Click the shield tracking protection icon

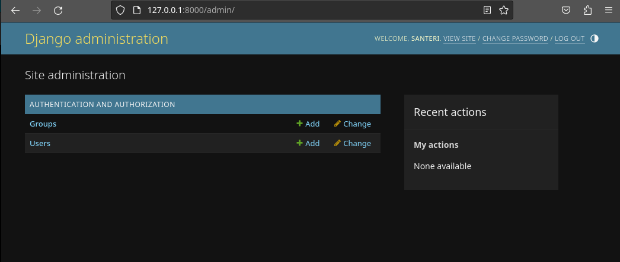point(120,10)
